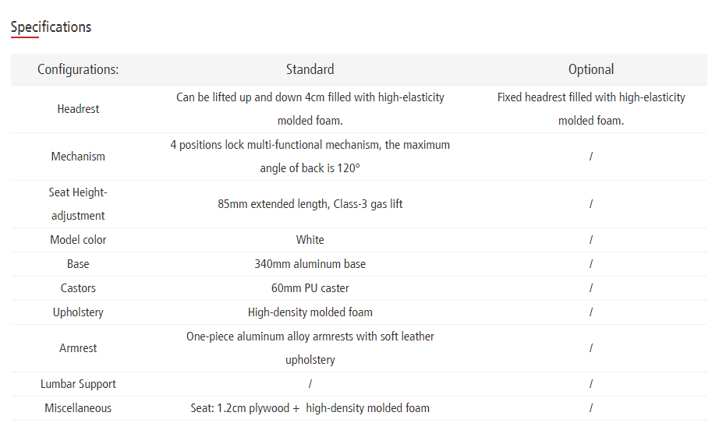Click the Model color row label
The image size is (719, 430).
coord(78,240)
